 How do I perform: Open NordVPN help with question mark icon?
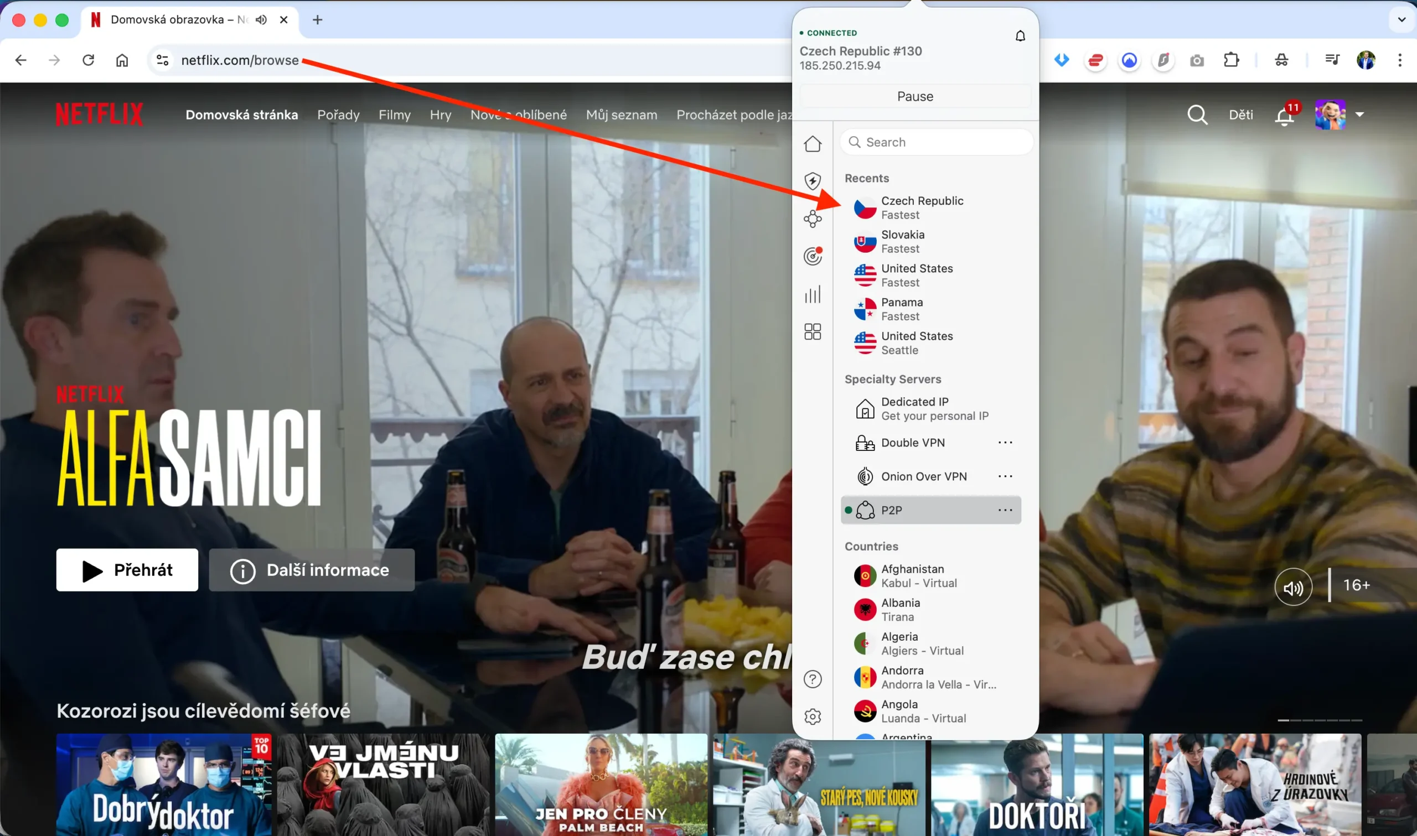(x=813, y=679)
